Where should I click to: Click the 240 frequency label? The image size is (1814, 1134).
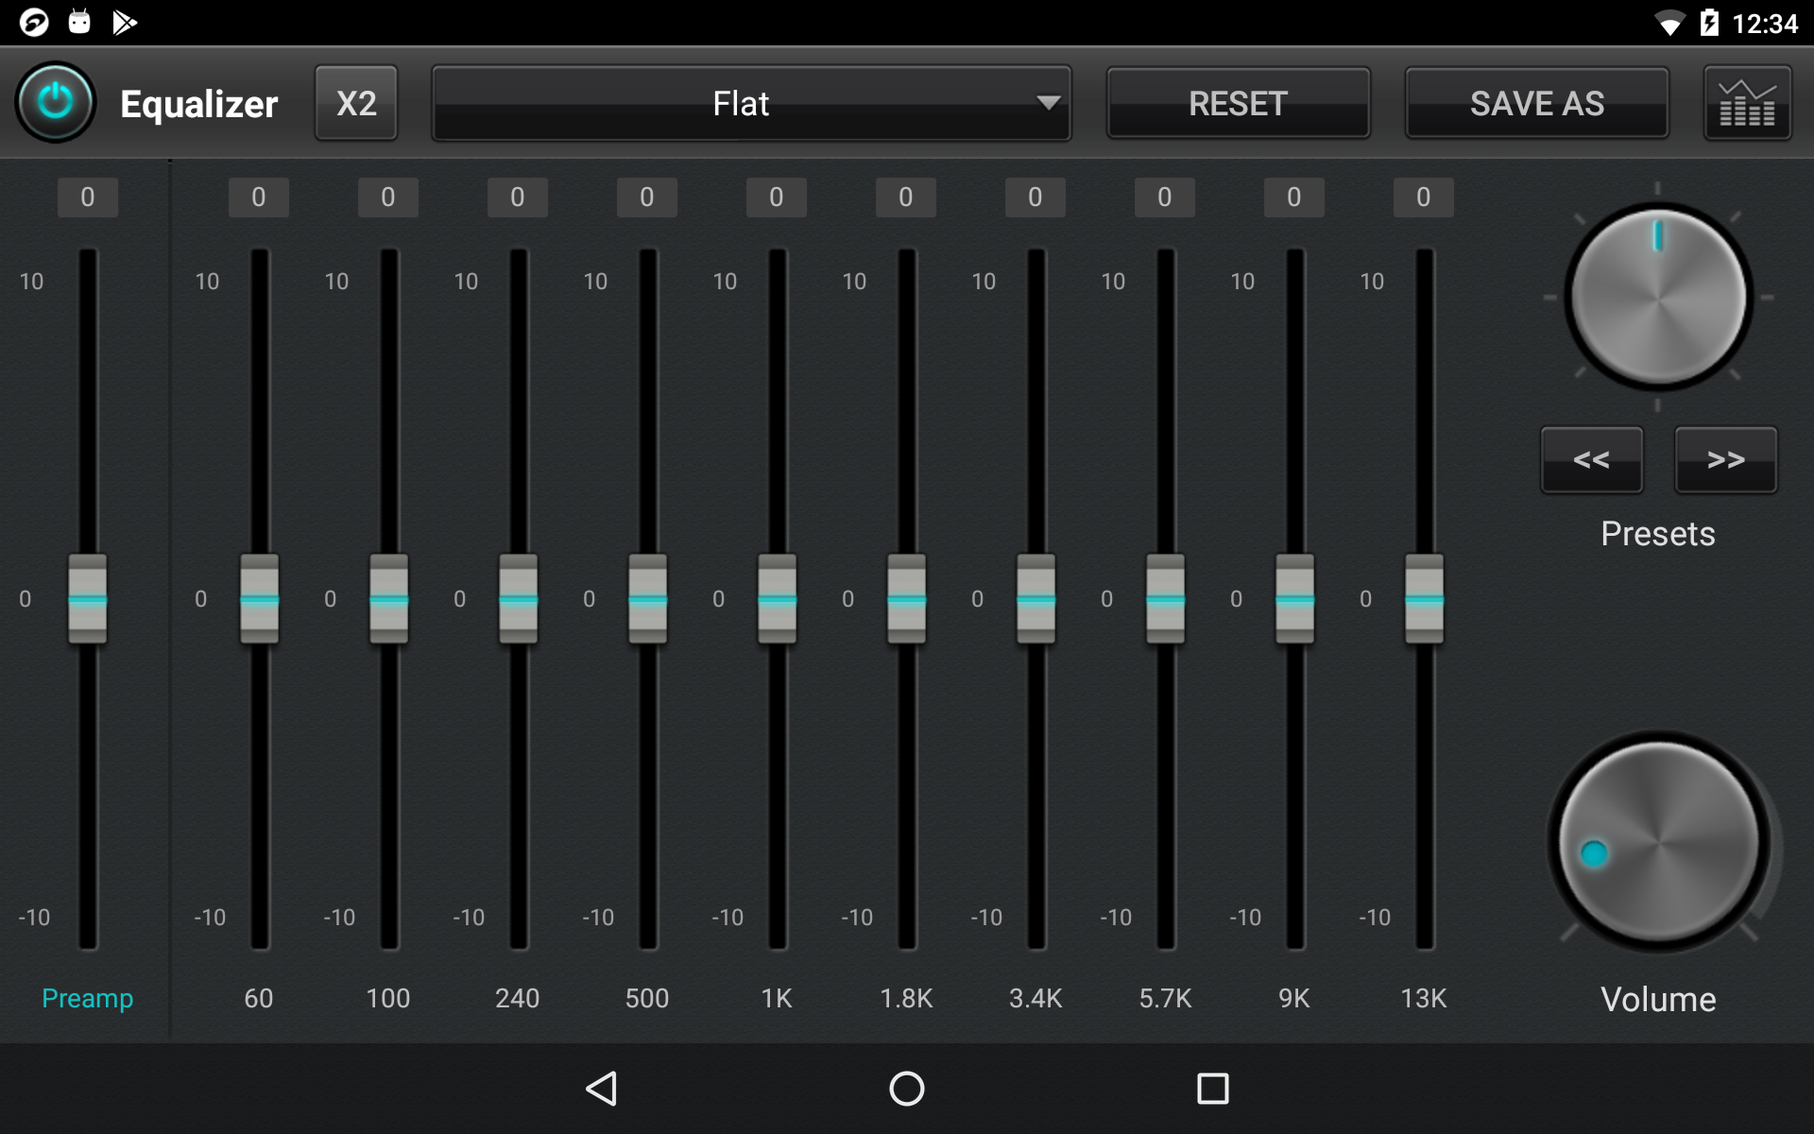(518, 998)
